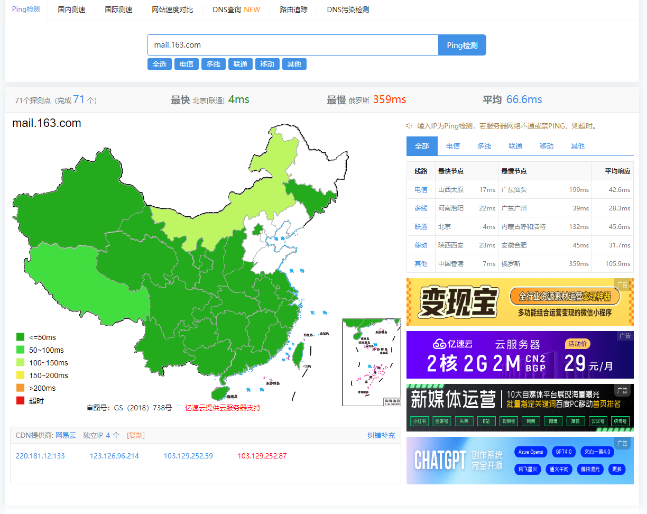Click 联通 link in the 线路 column

(421, 226)
